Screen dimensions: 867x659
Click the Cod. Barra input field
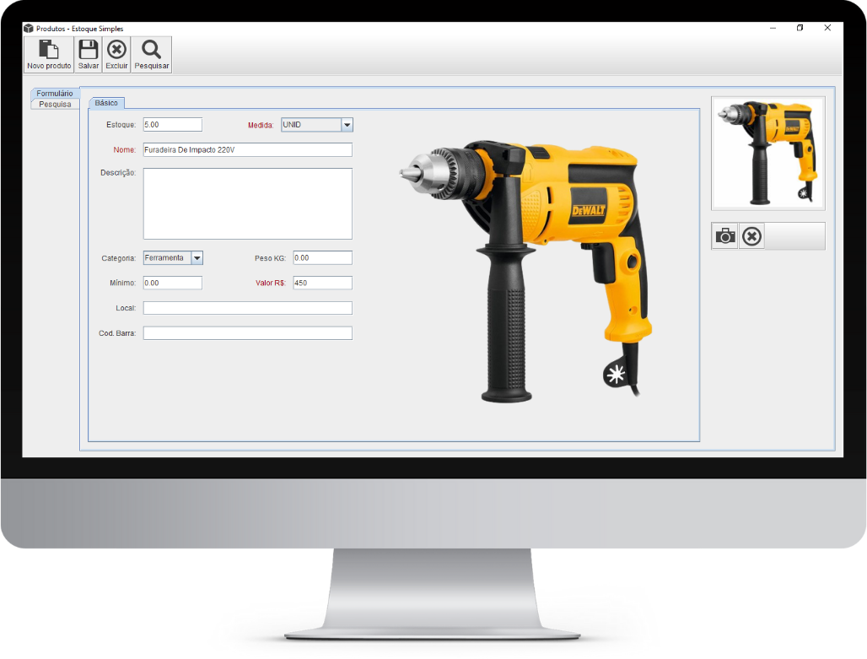[x=248, y=333]
